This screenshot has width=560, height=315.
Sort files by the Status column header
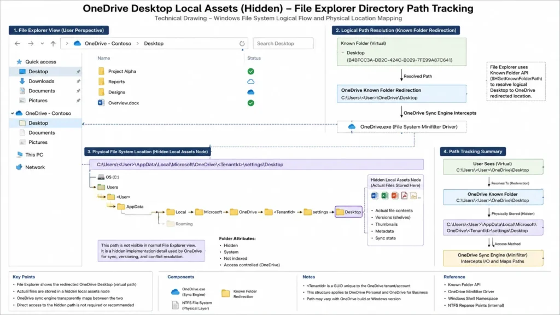[x=254, y=58]
